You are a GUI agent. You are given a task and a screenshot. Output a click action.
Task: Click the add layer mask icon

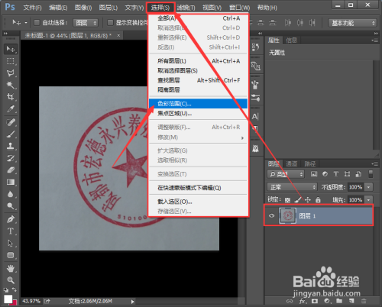[x=315, y=301]
